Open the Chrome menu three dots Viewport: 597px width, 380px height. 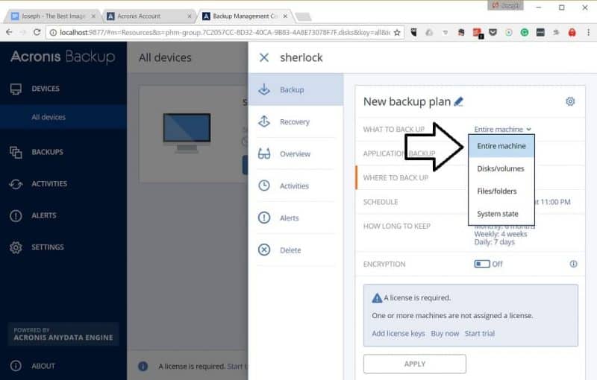pyautogui.click(x=589, y=32)
